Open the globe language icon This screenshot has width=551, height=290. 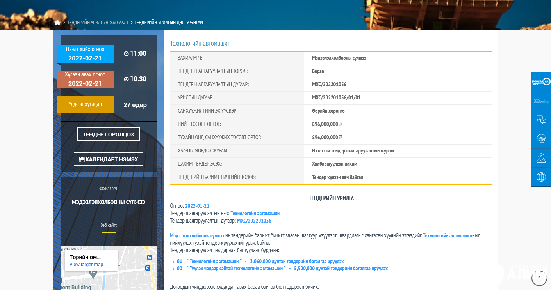(541, 177)
